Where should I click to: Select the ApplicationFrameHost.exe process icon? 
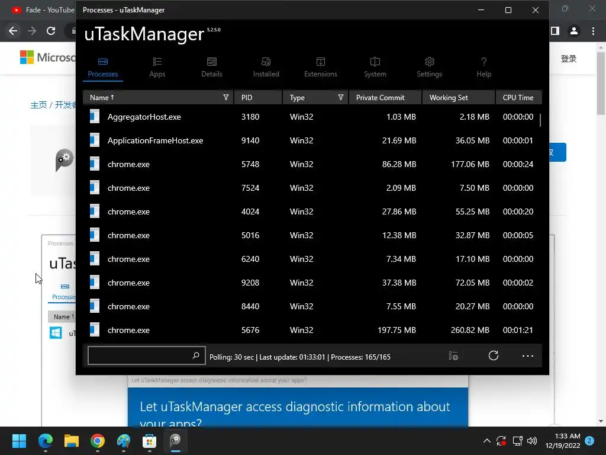tap(94, 140)
